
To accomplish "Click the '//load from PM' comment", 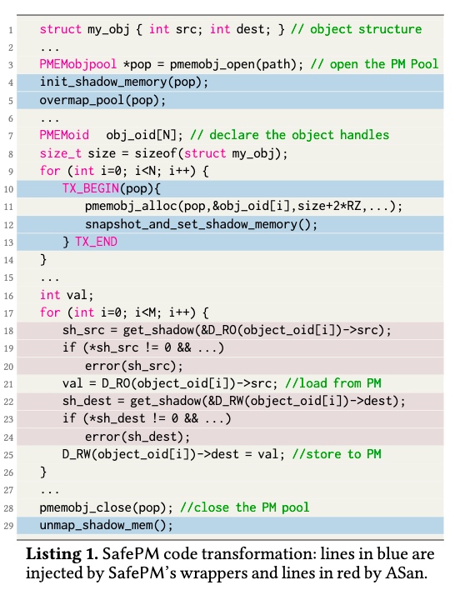I will pyautogui.click(x=333, y=383).
